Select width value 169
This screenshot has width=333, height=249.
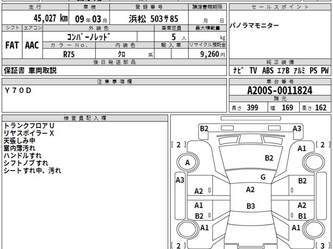287,108
